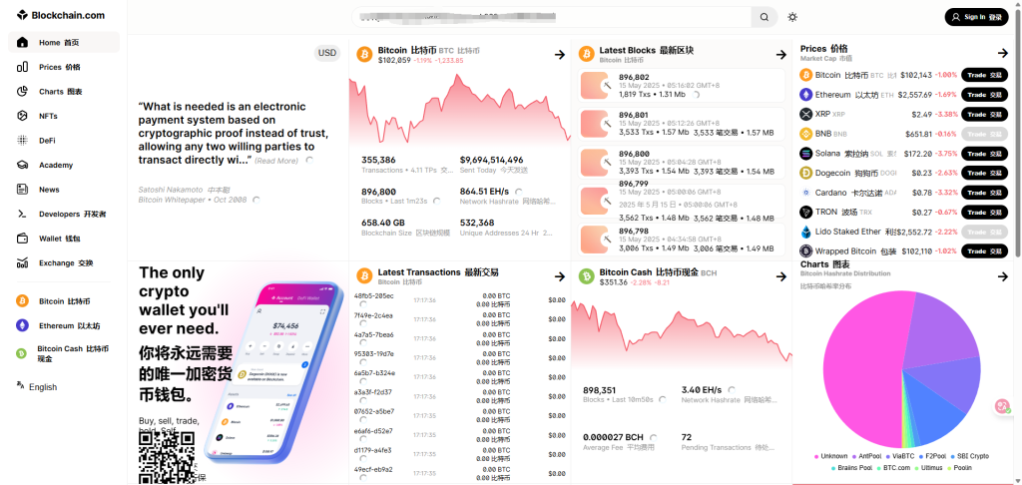Open the NFTs sidebar item

[x=64, y=116]
